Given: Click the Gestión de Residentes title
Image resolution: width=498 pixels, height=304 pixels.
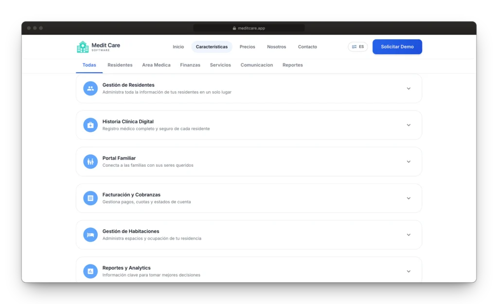Looking at the screenshot, I should coord(128,85).
